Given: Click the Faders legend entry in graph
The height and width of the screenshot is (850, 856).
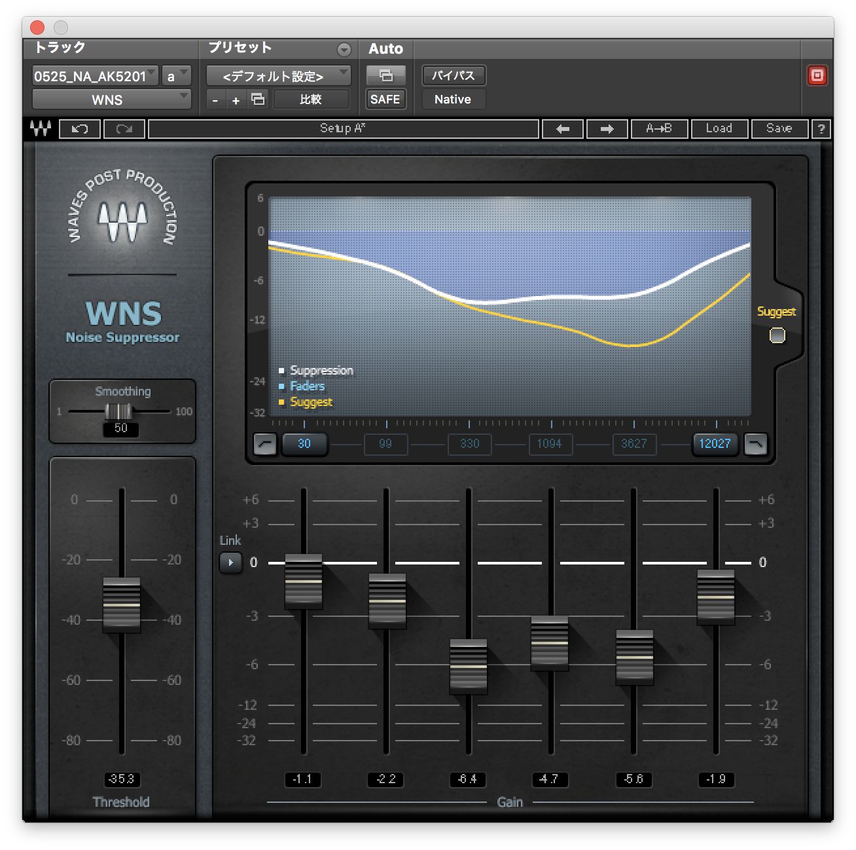Looking at the screenshot, I should pos(302,386).
